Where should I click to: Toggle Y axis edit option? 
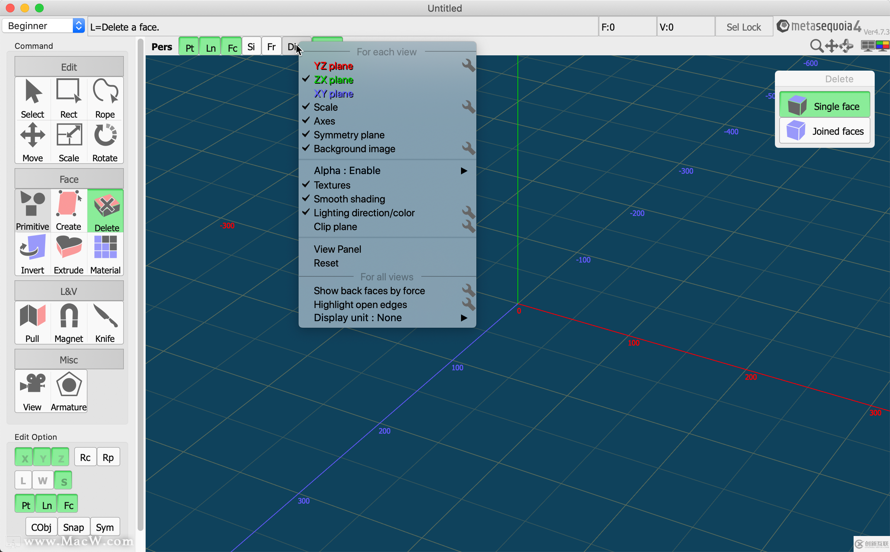[42, 457]
